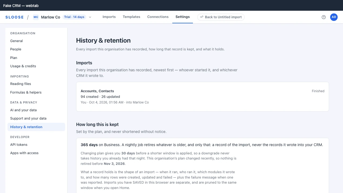
Task: Click the How long this is kept heading
Action: point(97,125)
